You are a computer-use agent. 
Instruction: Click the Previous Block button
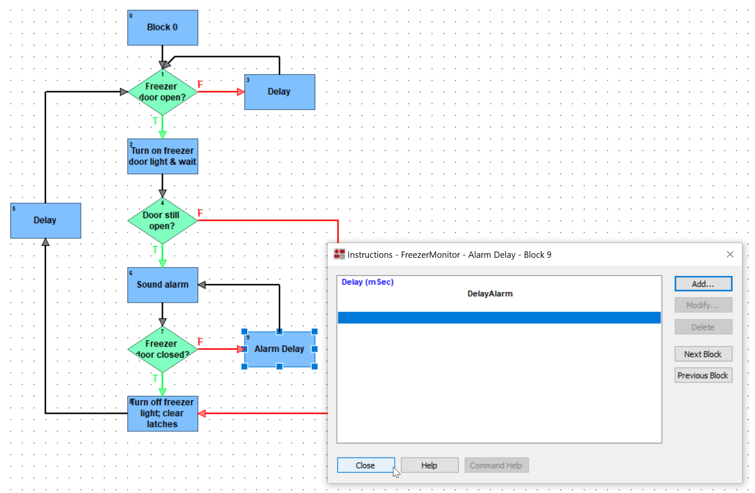(703, 375)
